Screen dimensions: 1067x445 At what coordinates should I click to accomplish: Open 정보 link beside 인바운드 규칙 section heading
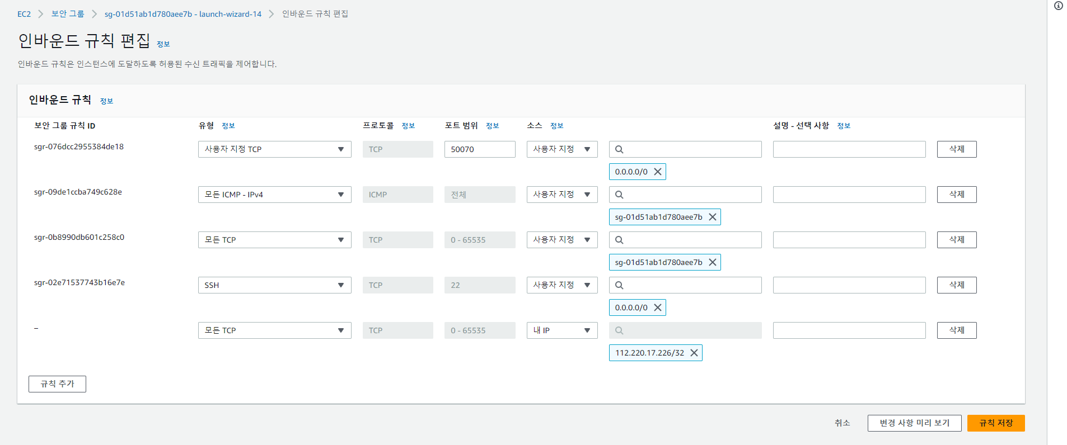click(x=106, y=101)
